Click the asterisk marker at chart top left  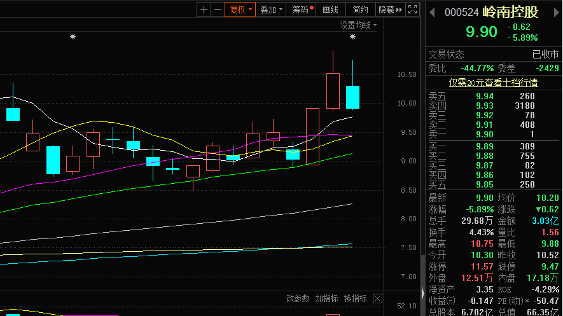coord(73,37)
